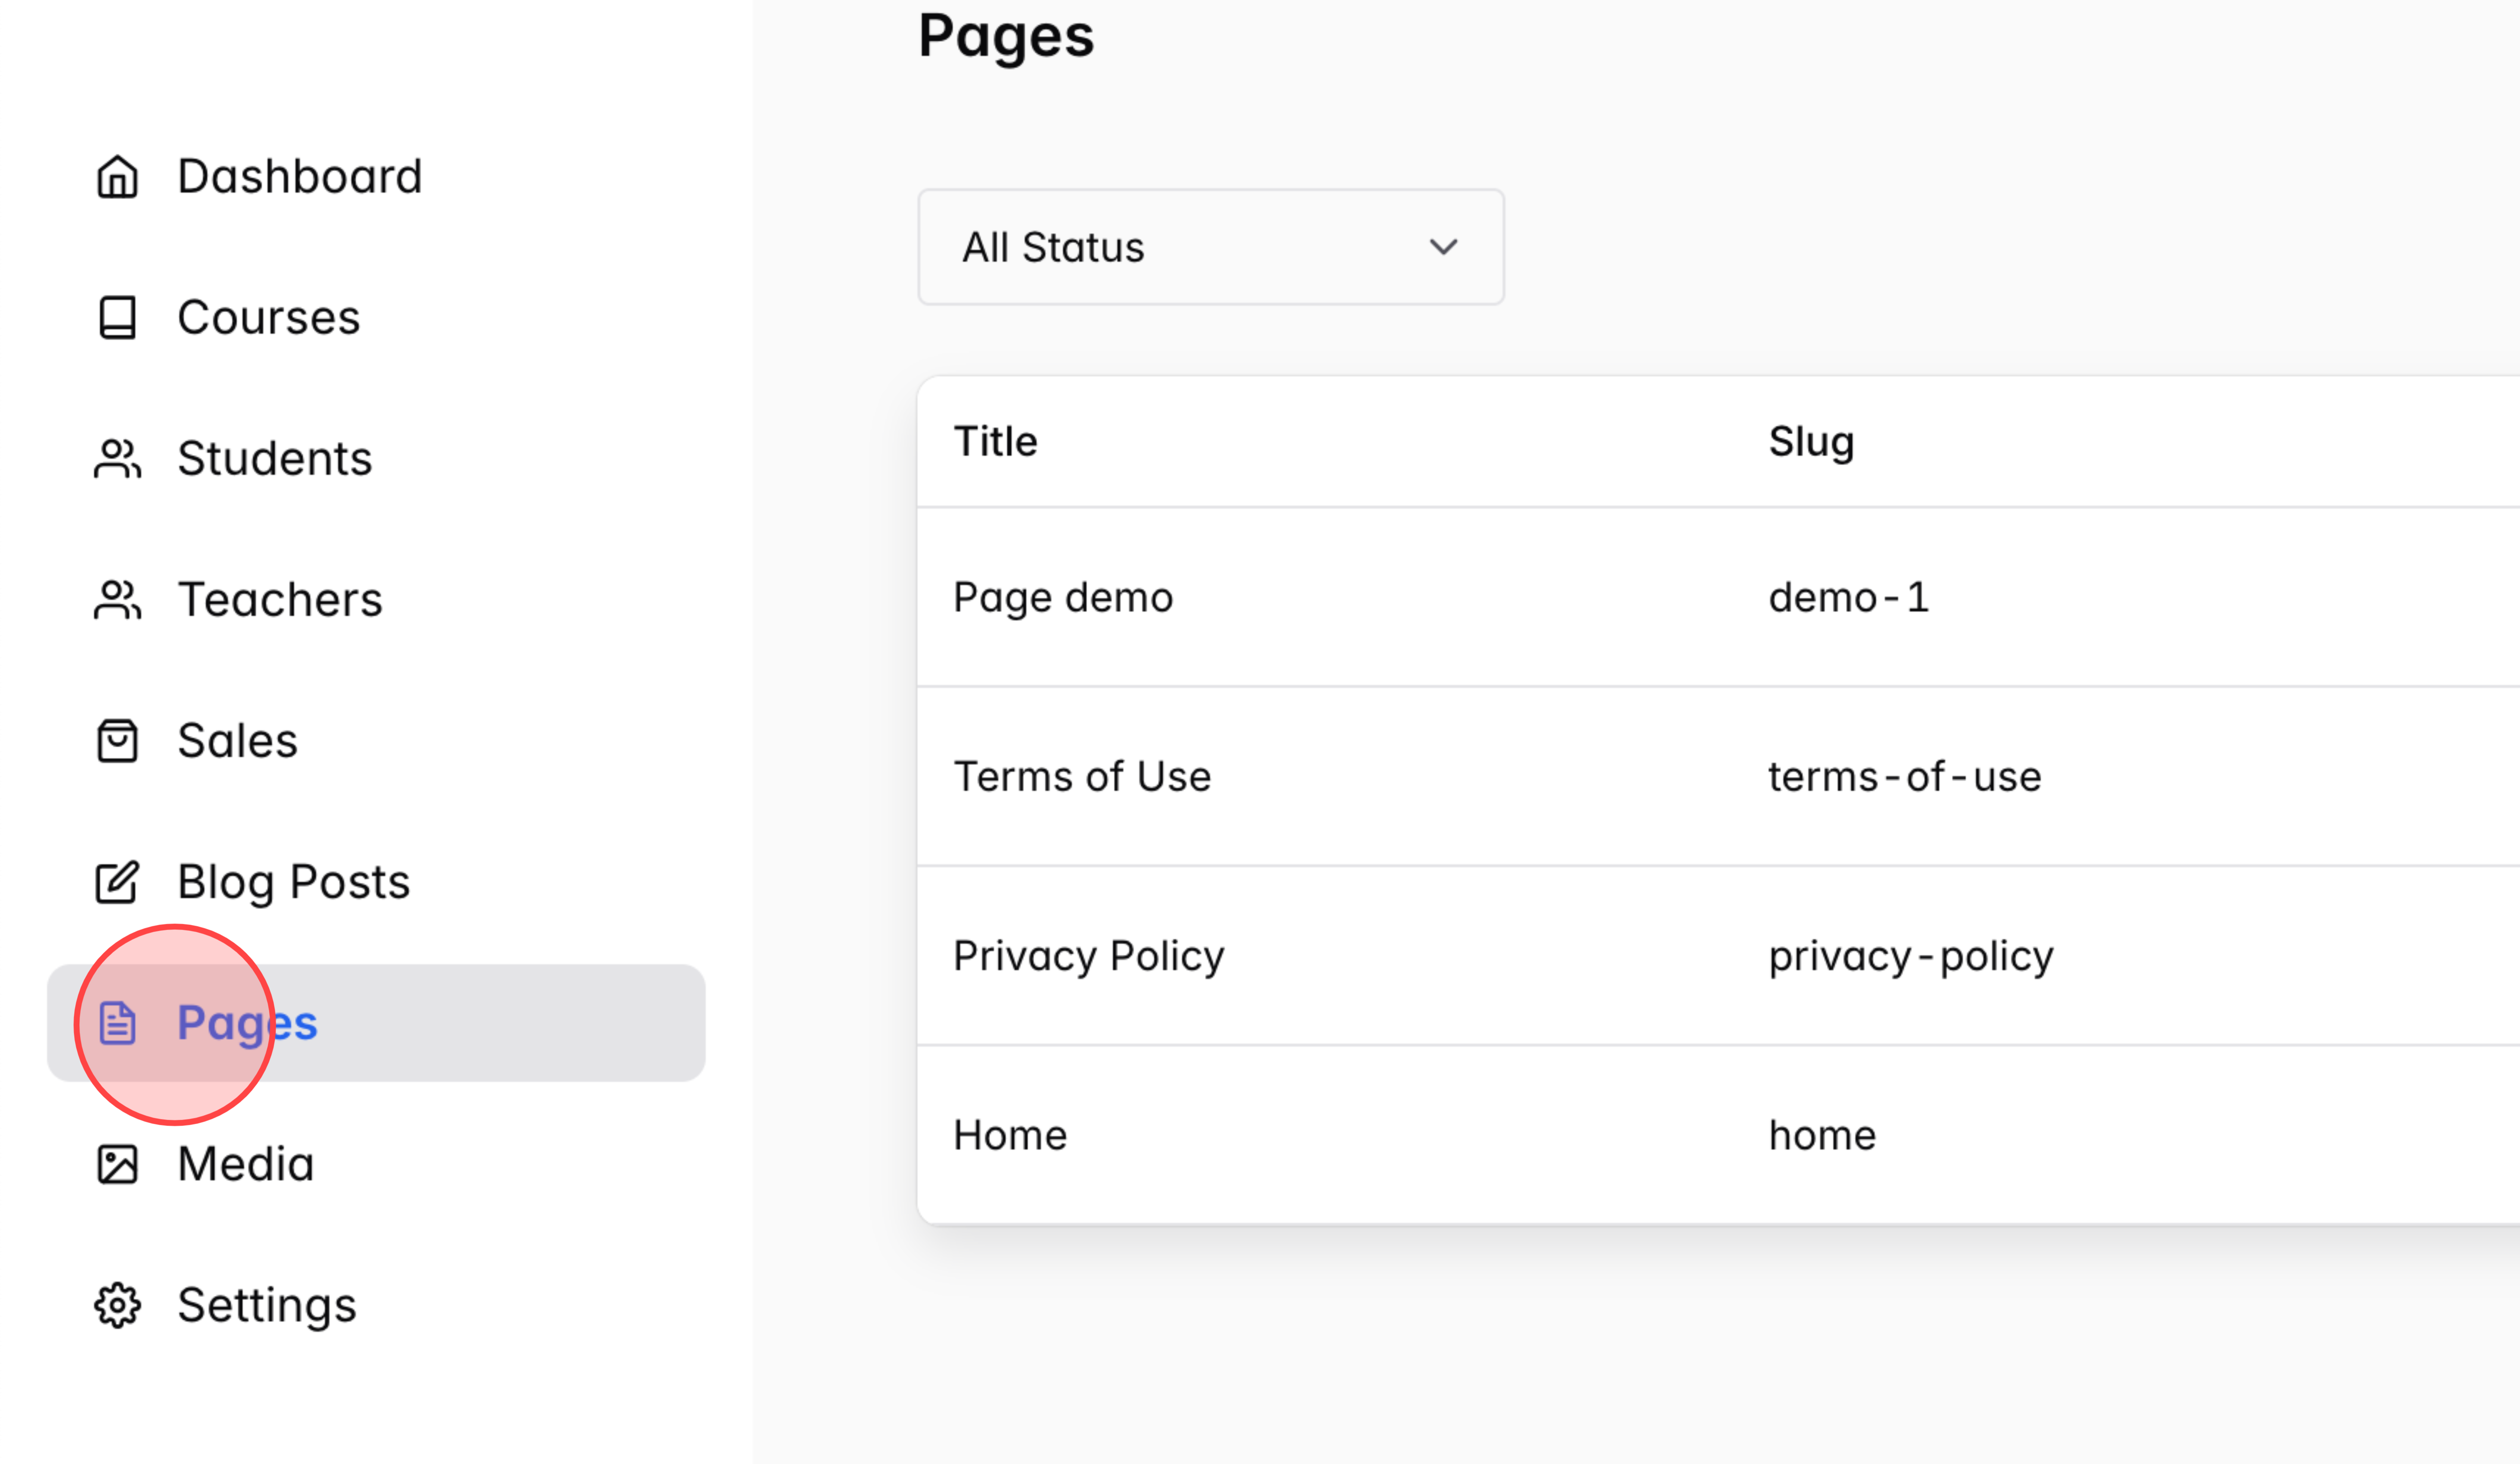The height and width of the screenshot is (1464, 2520).
Task: Open Media using the image icon
Action: click(116, 1164)
